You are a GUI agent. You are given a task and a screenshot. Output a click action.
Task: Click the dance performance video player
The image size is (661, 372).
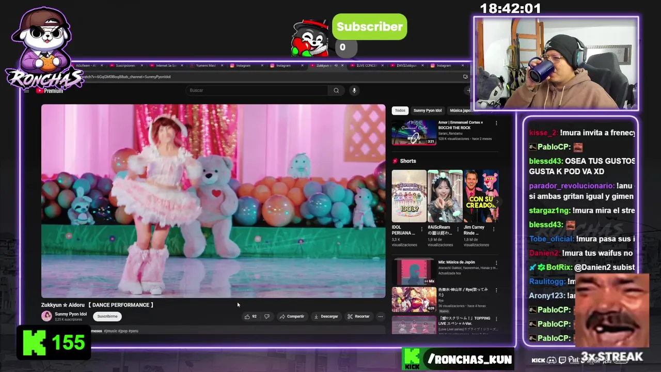click(213, 201)
